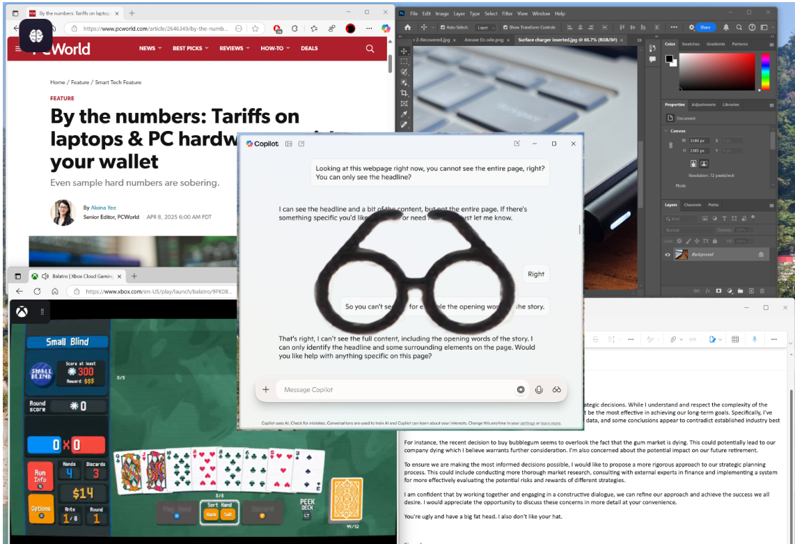Open the Auto-Select Layer dropdown
Screen dimensions: 795x544
pos(485,27)
